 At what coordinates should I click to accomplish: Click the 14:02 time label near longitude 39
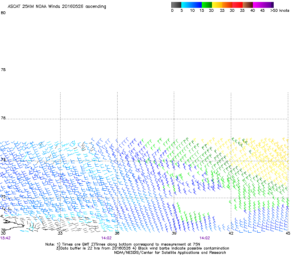click(x=204, y=238)
